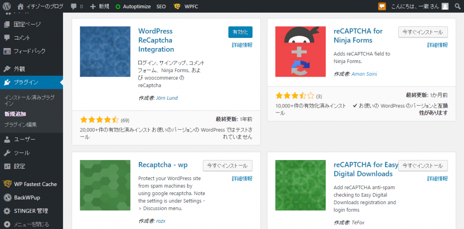
Task: Click the WPFC tiger icon in the admin bar
Action: pyautogui.click(x=177, y=6)
